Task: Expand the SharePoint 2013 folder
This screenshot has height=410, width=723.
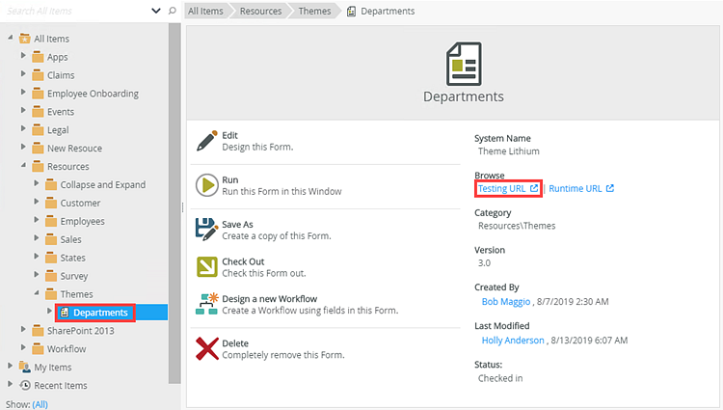Action: coord(24,331)
